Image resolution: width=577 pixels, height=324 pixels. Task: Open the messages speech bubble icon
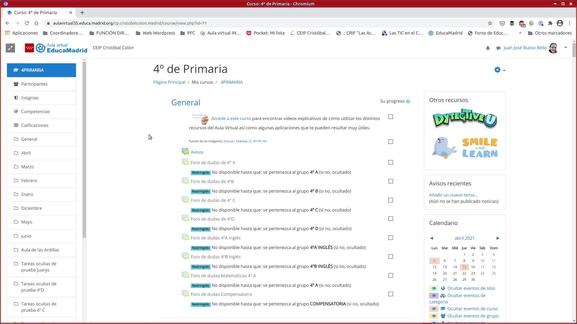[x=498, y=48]
